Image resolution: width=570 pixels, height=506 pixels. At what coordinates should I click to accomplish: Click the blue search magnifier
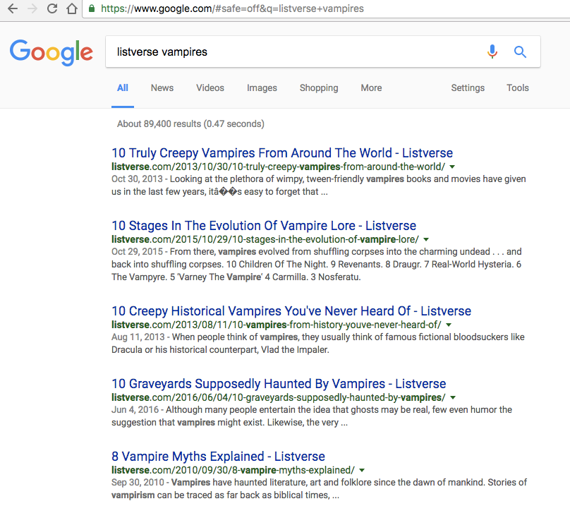pos(520,52)
